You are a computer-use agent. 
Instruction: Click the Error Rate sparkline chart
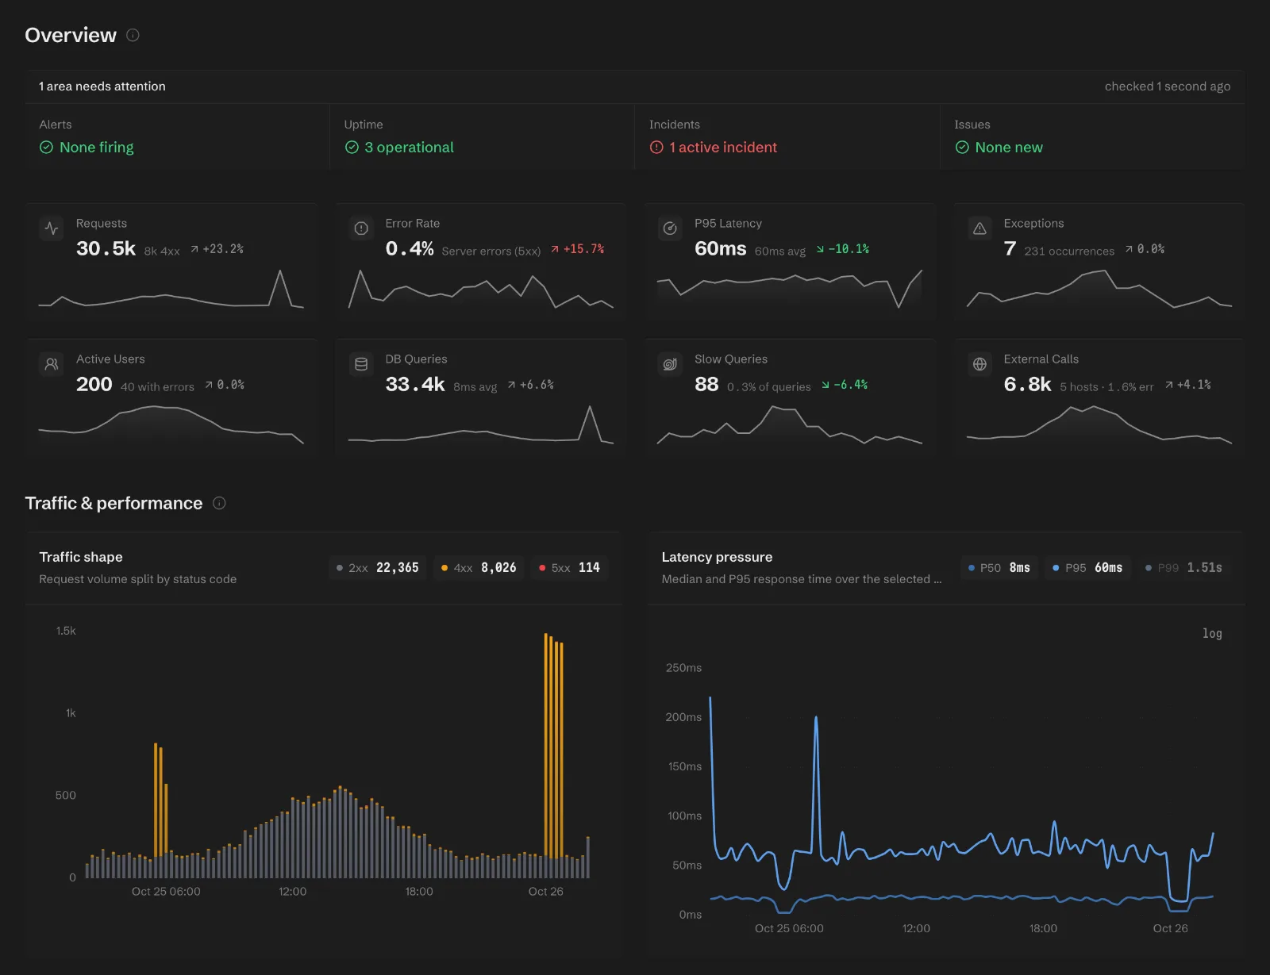click(481, 289)
